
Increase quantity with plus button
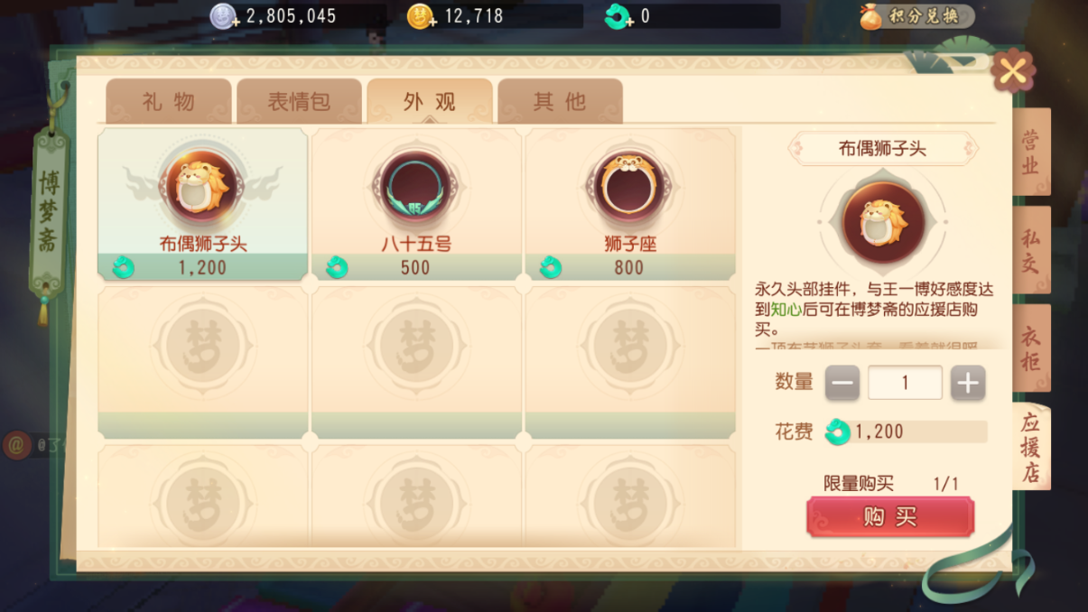tap(968, 384)
